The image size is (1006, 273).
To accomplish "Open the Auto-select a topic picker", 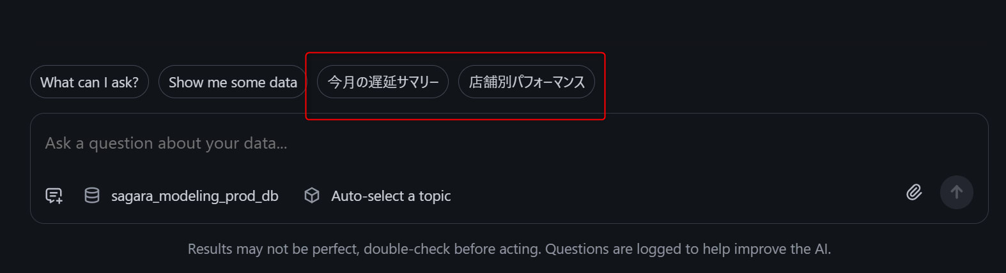I will coord(391,196).
